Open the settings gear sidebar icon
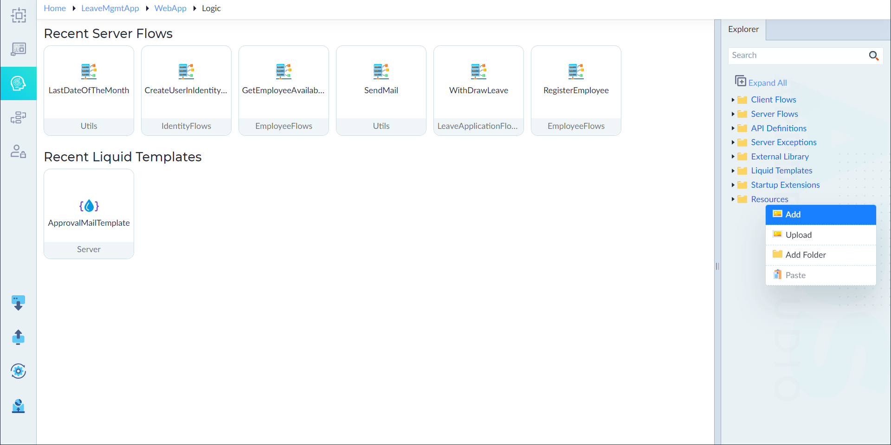Viewport: 891px width, 445px height. (18, 371)
